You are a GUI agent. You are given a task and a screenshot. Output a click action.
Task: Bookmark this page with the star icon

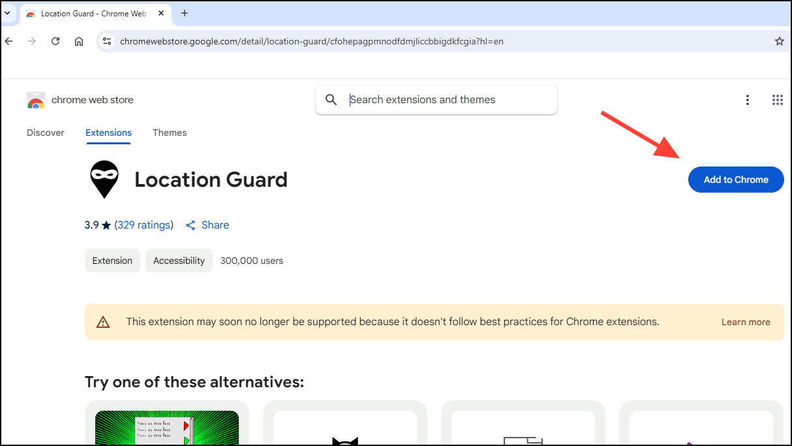click(779, 41)
